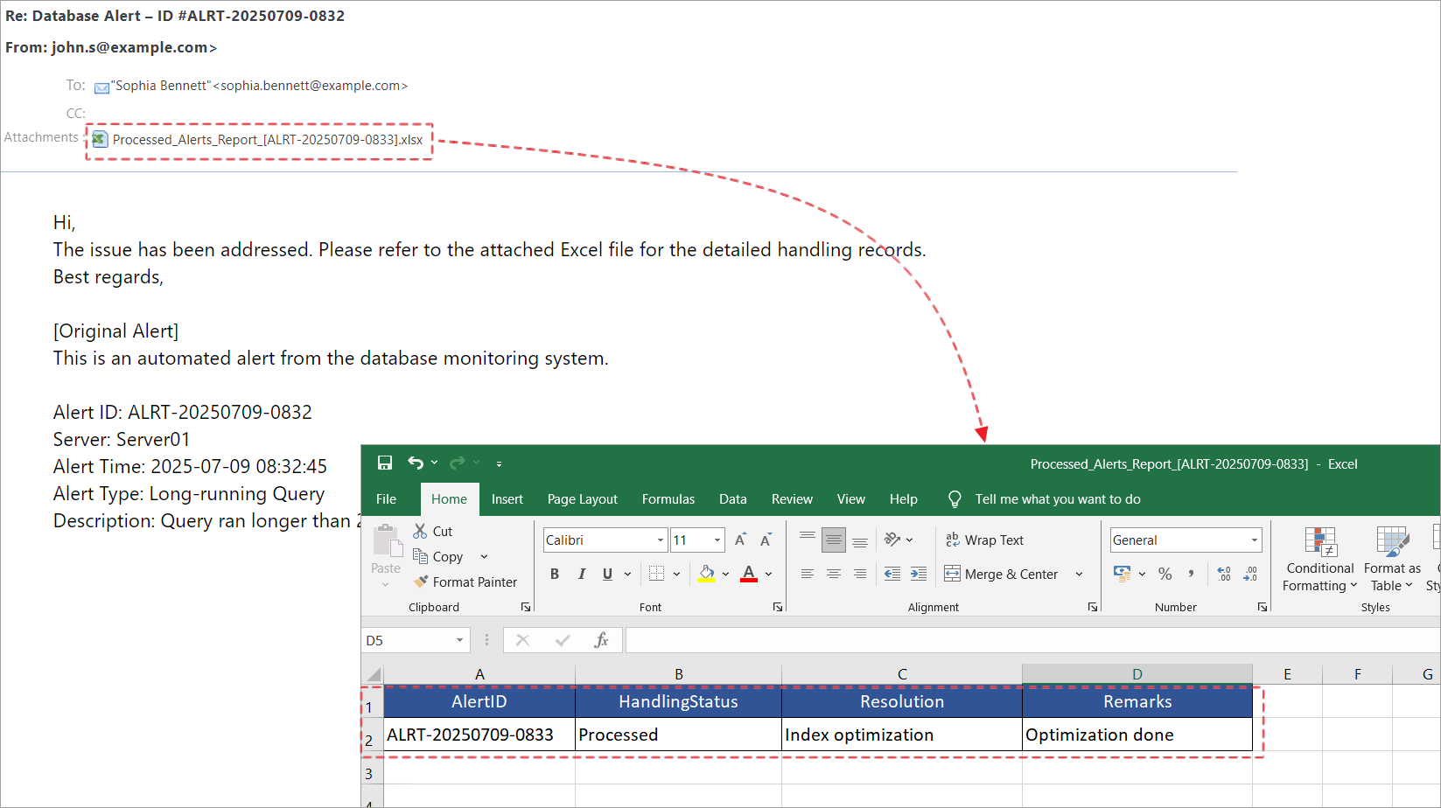This screenshot has width=1441, height=808.
Task: Open Customize Quick Access Toolbar arrow
Action: pos(499,463)
